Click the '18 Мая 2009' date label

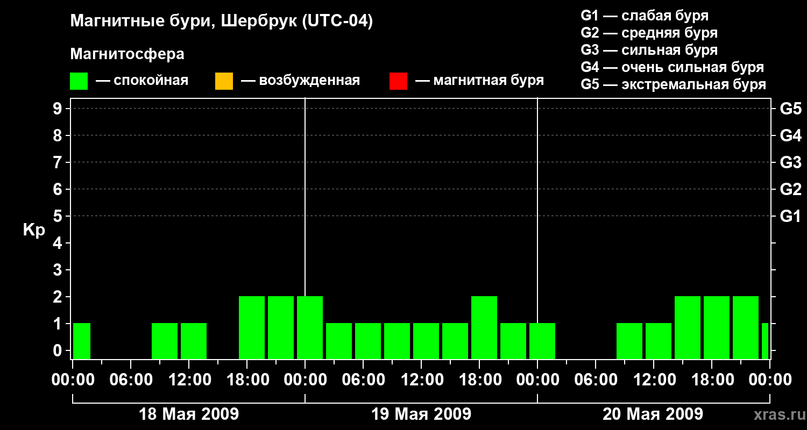189,414
